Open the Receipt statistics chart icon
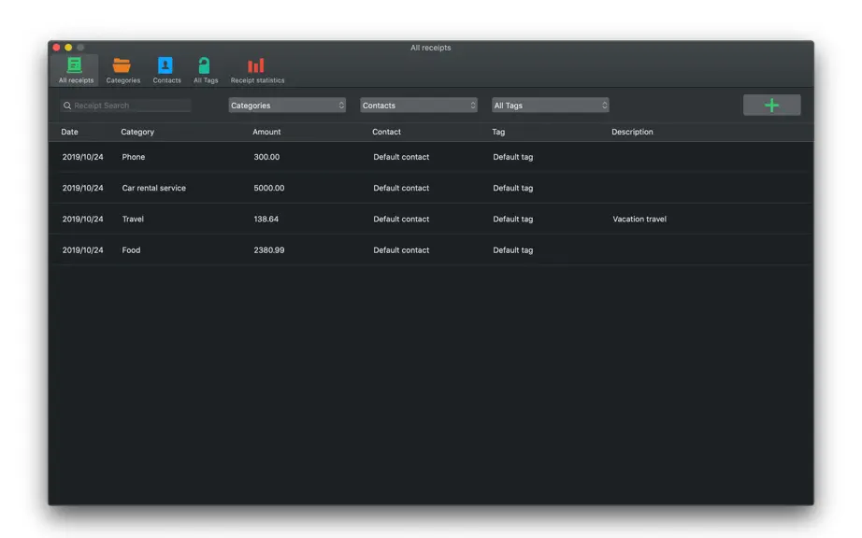 click(255, 65)
